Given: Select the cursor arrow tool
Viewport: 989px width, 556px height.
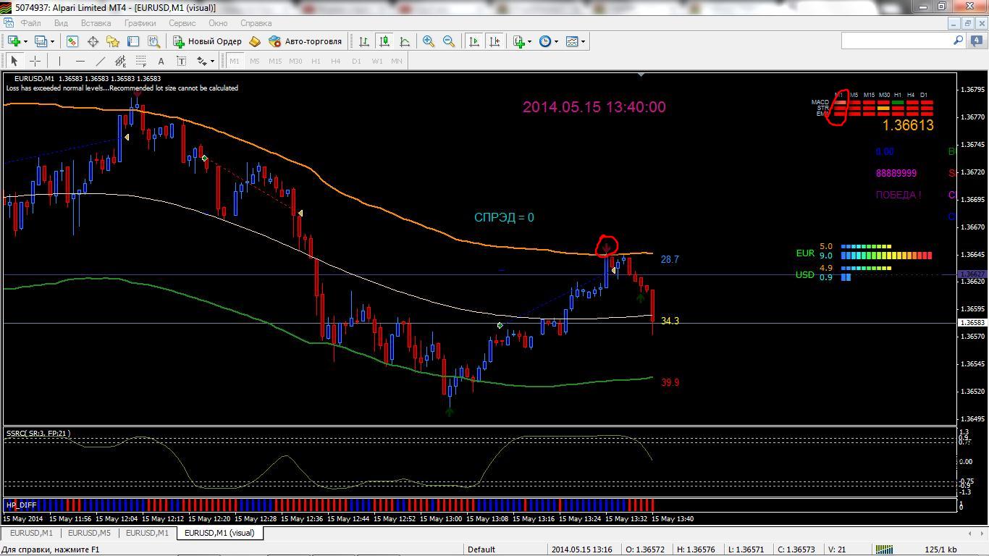Looking at the screenshot, I should coord(14,61).
